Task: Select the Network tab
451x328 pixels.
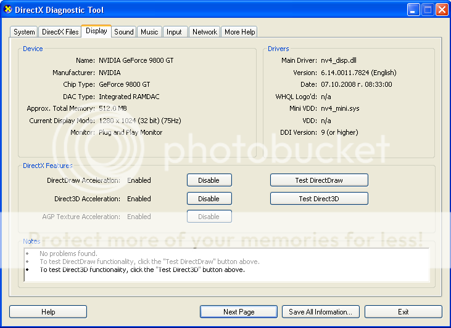Action: point(204,32)
